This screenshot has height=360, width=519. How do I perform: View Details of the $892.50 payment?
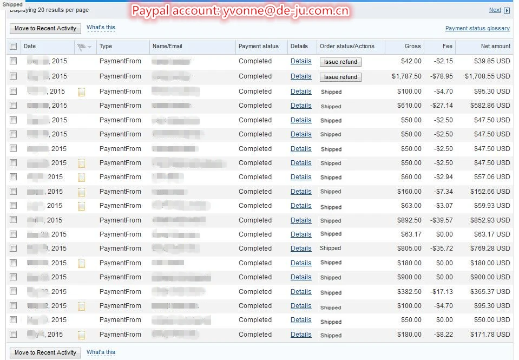pyautogui.click(x=301, y=220)
